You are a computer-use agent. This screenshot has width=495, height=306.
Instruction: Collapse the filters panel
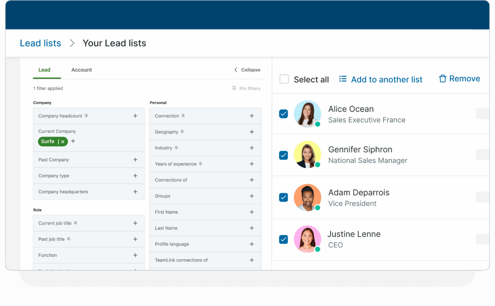pyautogui.click(x=247, y=70)
